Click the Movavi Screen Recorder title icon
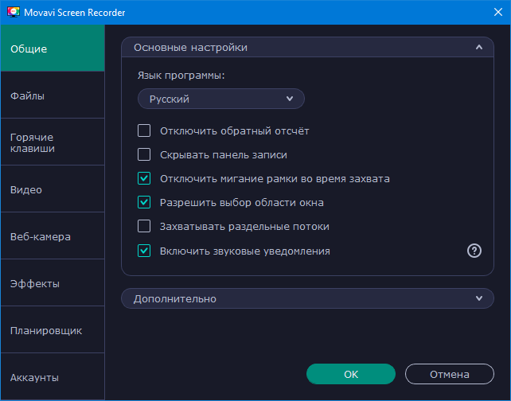511x401 pixels. point(14,13)
